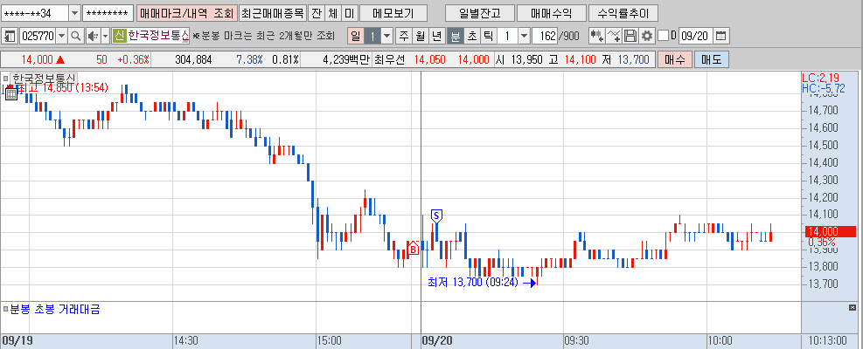Toggle the 년 yearly period button
This screenshot has width=863, height=349.
click(437, 37)
